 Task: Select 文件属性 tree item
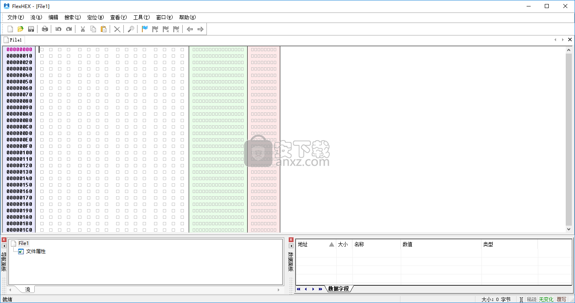tap(36, 251)
